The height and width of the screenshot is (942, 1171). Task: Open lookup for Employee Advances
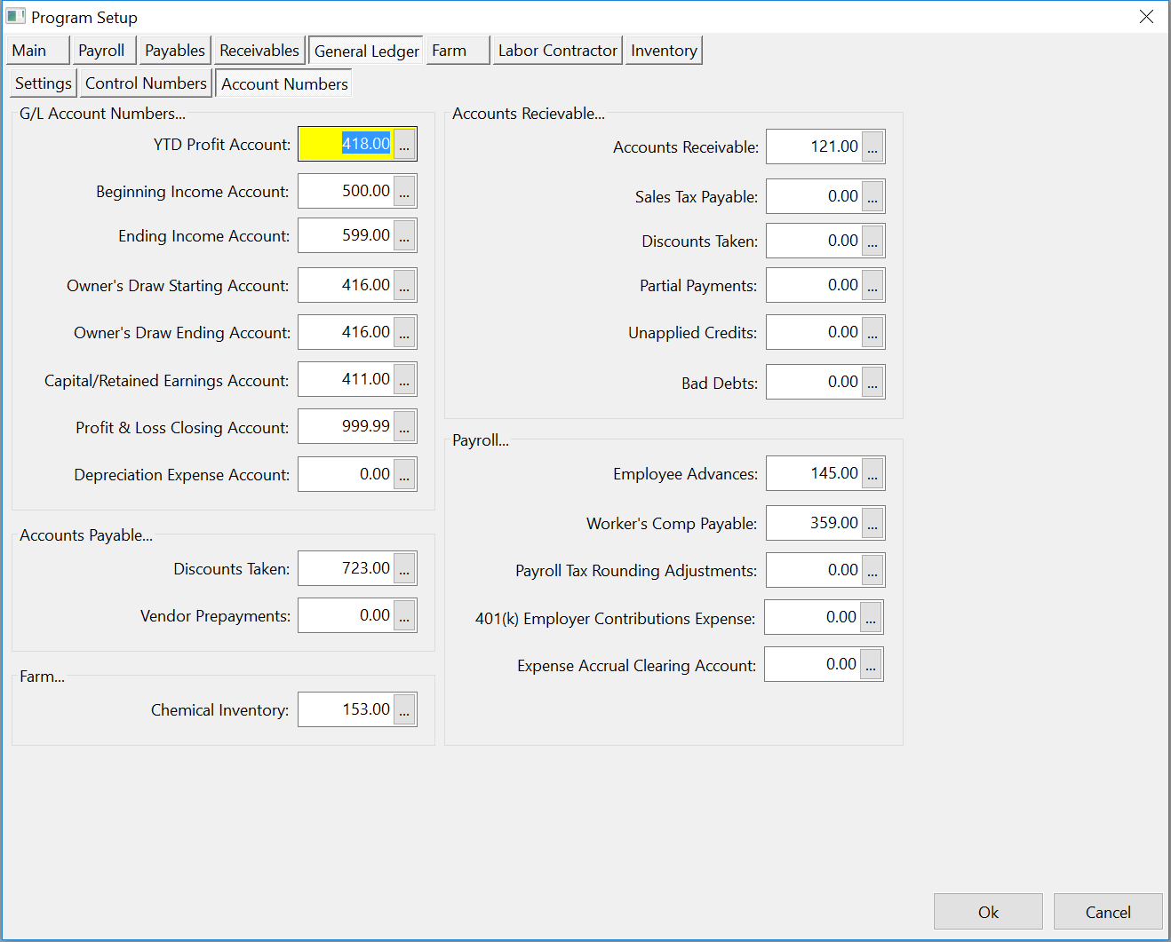coord(872,473)
